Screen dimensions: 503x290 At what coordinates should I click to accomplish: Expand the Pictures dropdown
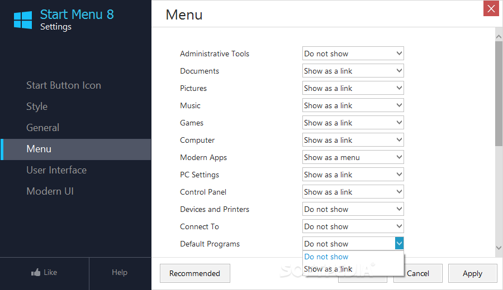(353, 88)
